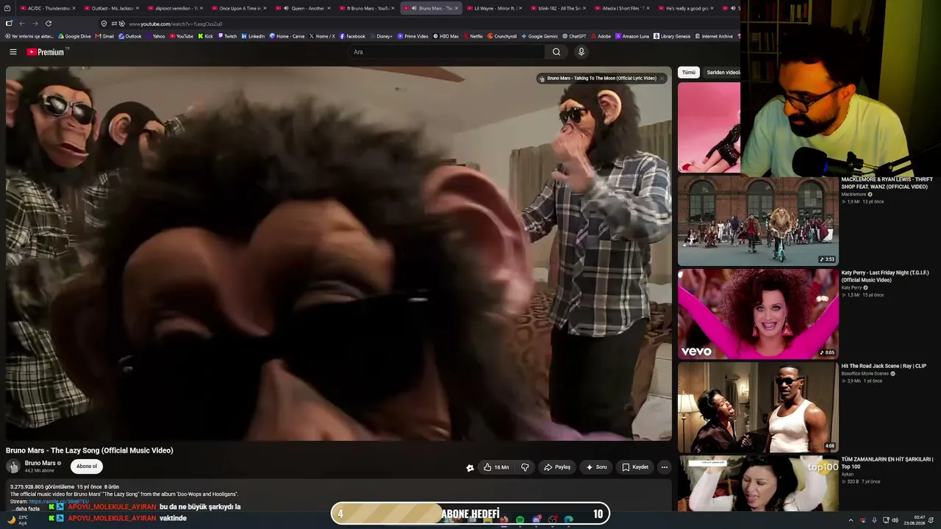The image size is (941, 529).
Task: Switch to the Queen - Another tab
Action: [302, 8]
